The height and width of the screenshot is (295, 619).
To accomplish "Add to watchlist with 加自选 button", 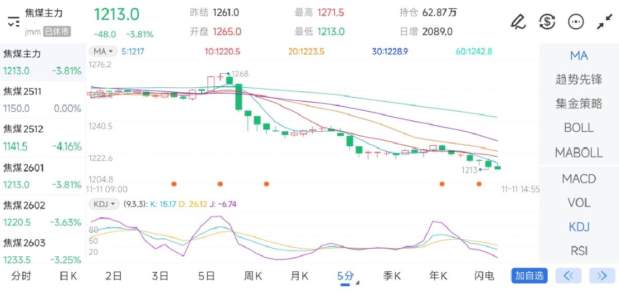I will 530,275.
